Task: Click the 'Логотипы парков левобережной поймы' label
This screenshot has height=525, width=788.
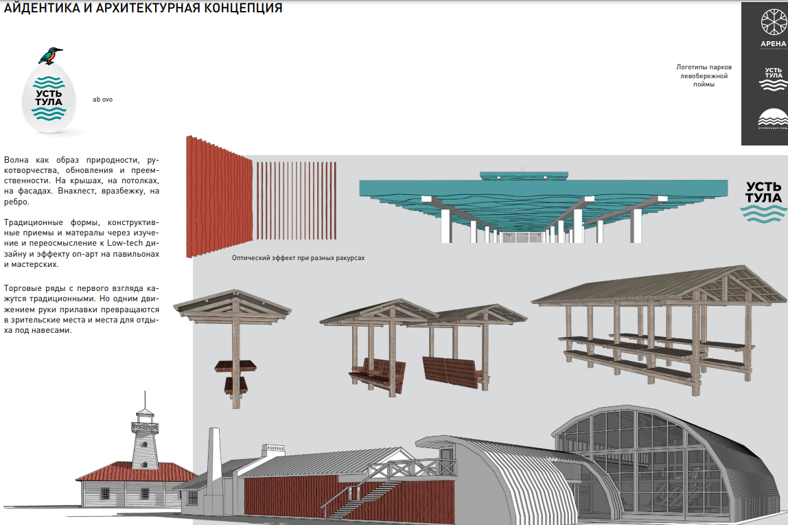Action: 704,75
